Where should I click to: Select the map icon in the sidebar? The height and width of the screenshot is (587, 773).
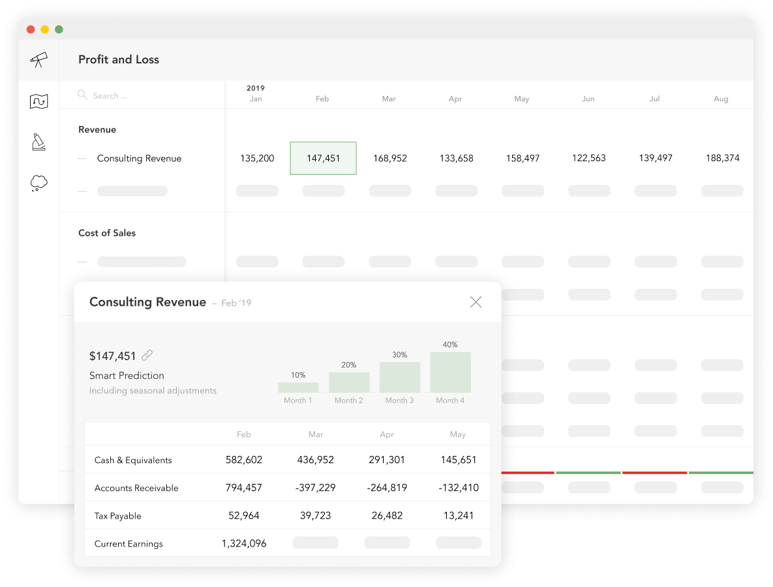[x=38, y=101]
